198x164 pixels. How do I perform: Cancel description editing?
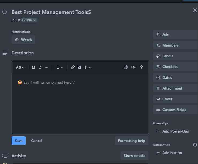[37, 141]
